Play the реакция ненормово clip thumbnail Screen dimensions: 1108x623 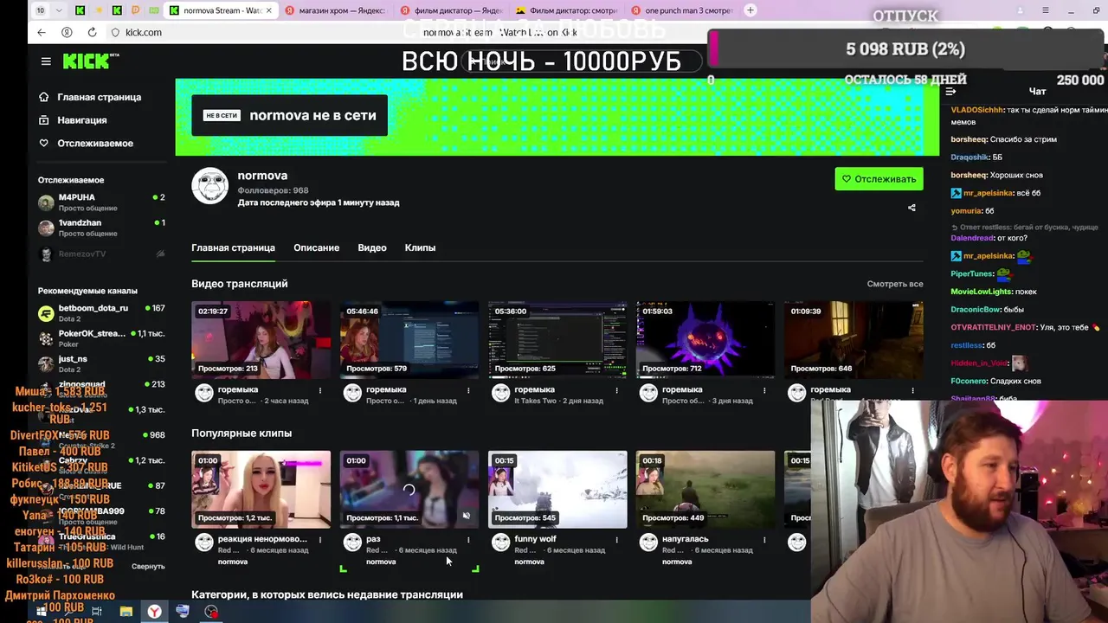click(261, 489)
